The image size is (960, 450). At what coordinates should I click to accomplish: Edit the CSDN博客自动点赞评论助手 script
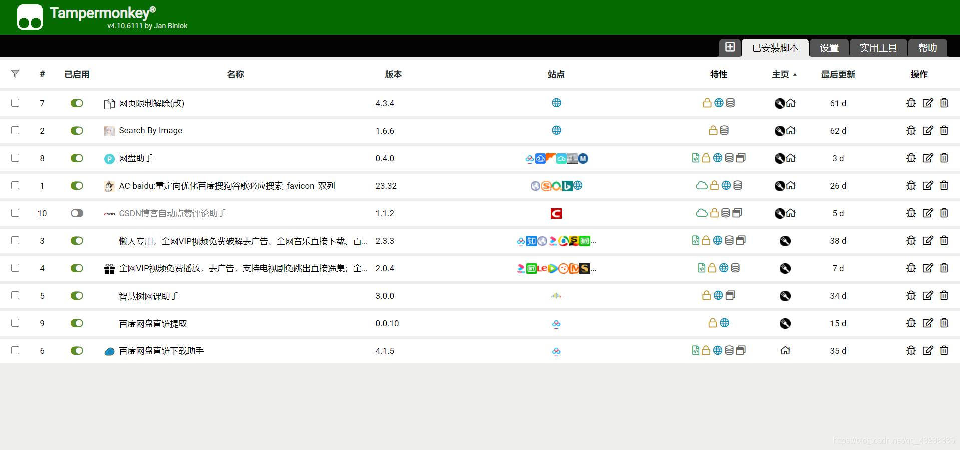point(927,213)
